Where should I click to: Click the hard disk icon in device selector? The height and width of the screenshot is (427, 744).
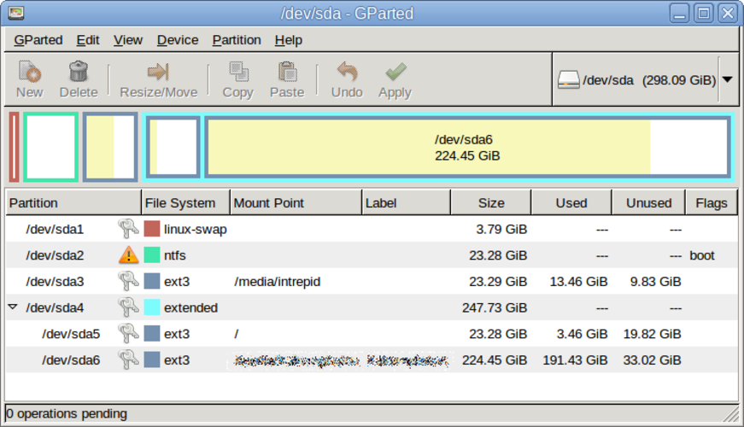(x=568, y=79)
